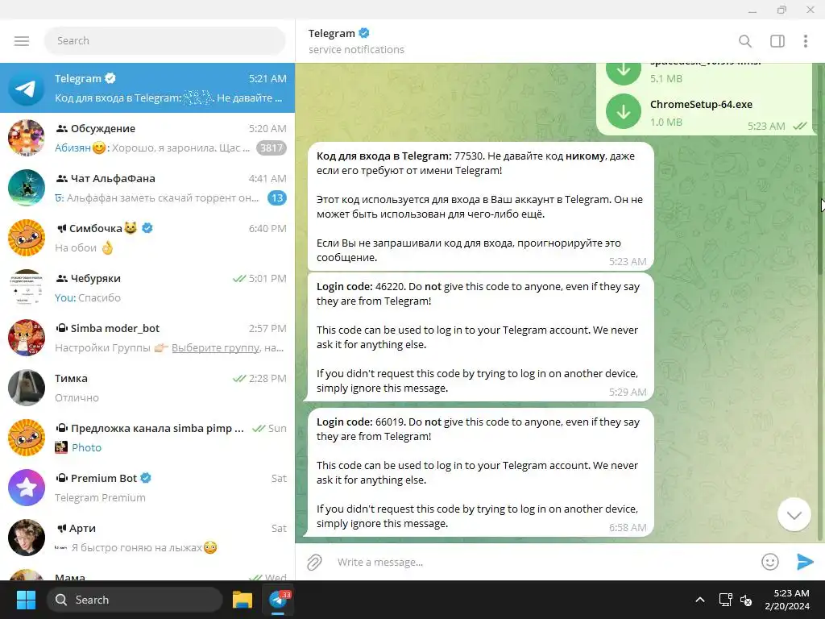Send the message with paper plane icon
The height and width of the screenshot is (619, 825).
click(805, 562)
